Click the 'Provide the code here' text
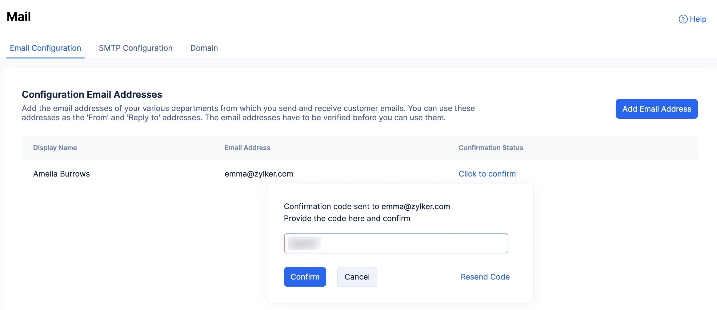Viewport: 717px width, 310px height. (x=347, y=218)
